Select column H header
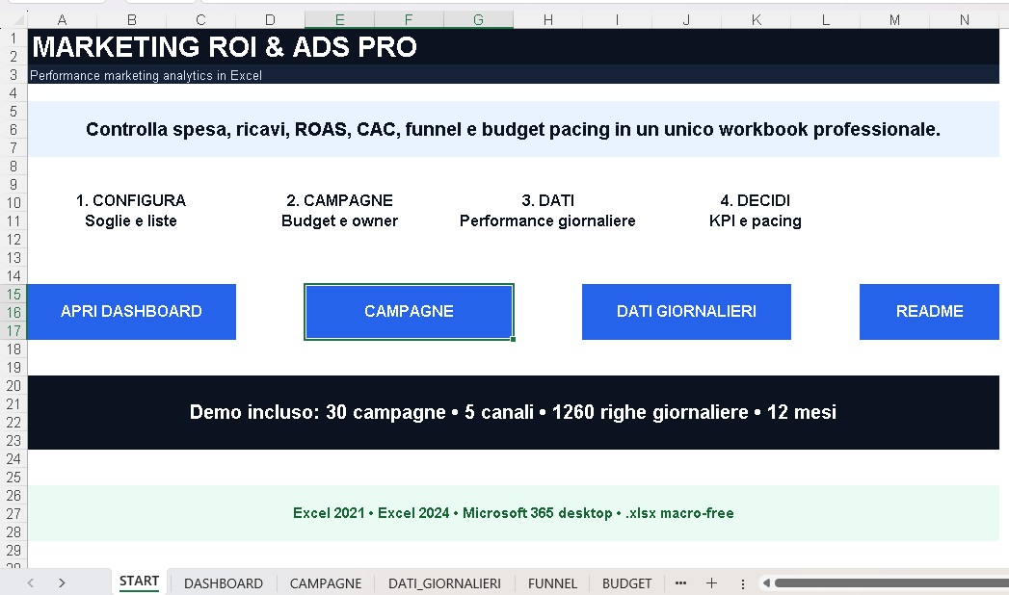1009x595 pixels. pos(547,20)
